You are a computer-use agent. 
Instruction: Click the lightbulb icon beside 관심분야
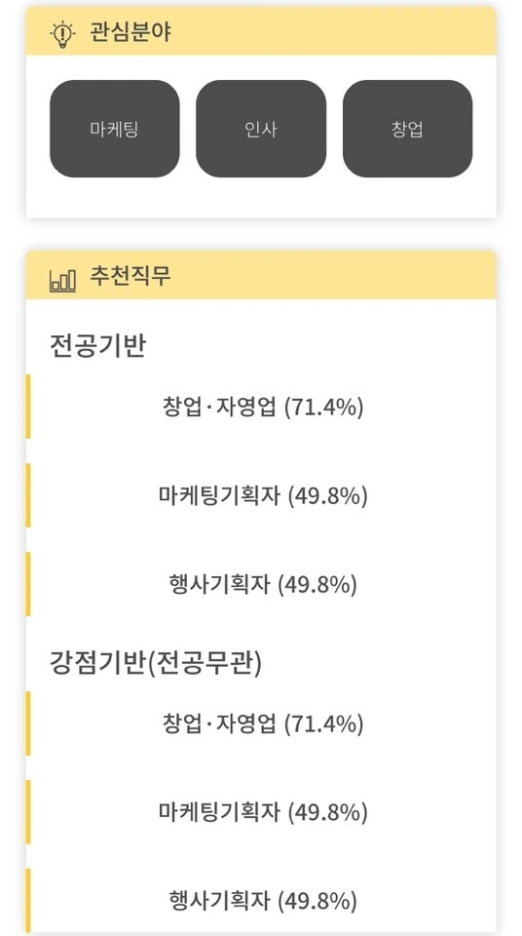62,34
